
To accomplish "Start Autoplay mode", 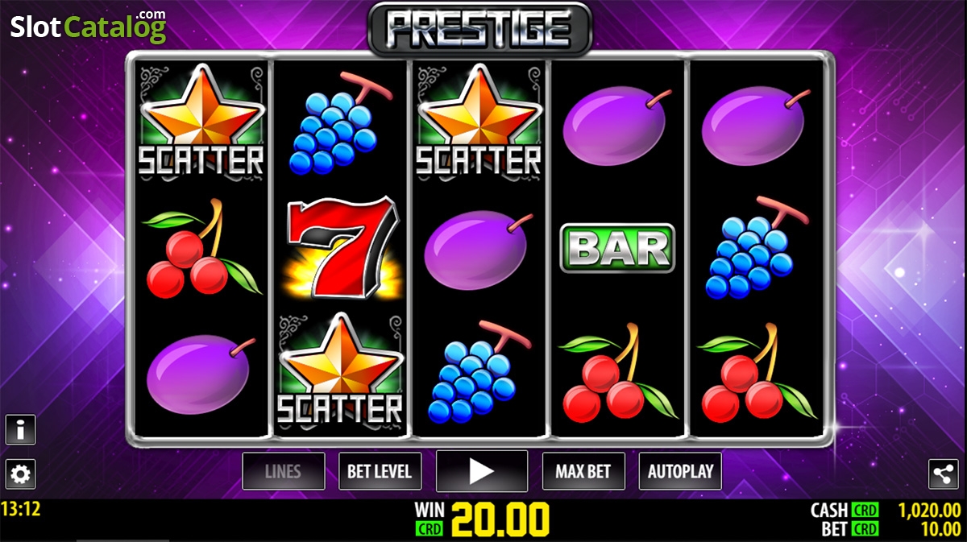I will point(681,471).
